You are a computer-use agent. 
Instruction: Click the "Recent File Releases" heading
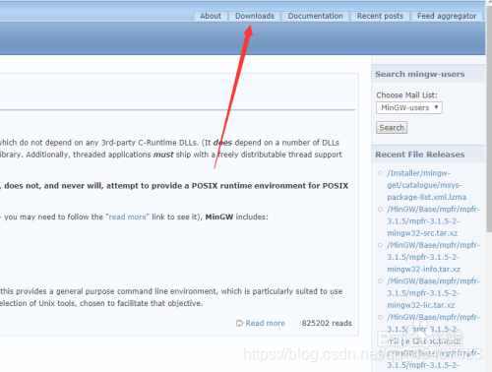pos(420,155)
